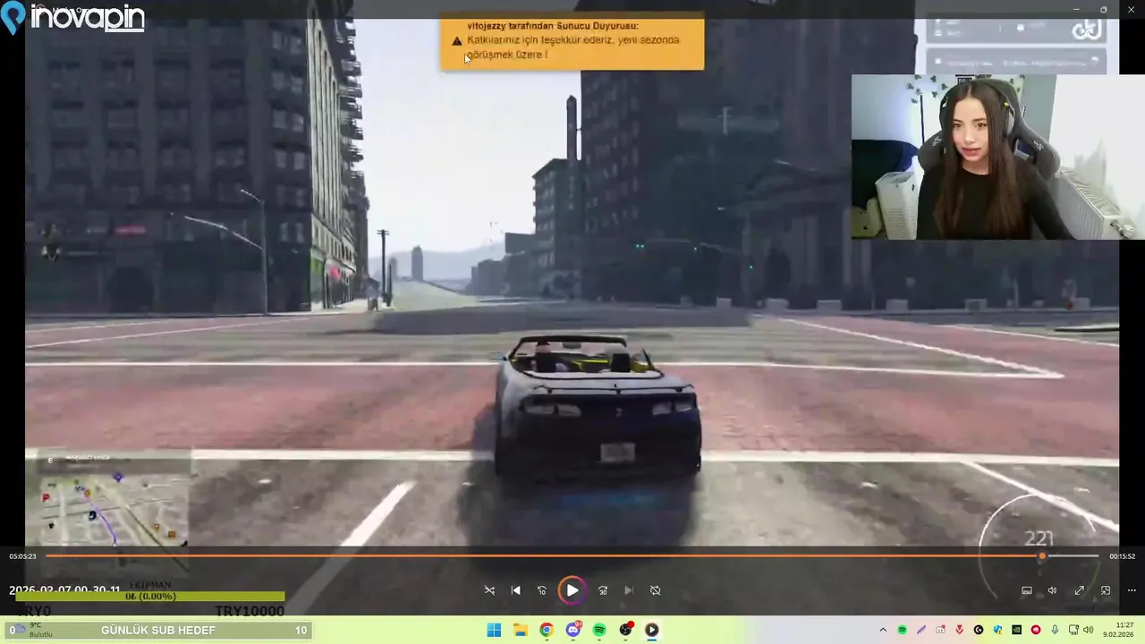Skip forward 30 seconds
The width and height of the screenshot is (1145, 644).
click(x=603, y=590)
